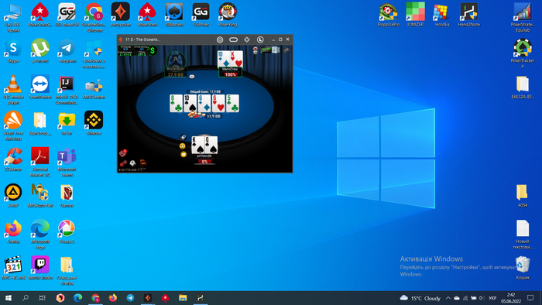This screenshot has height=305, width=542.
Task: Click the diamond icon in poker title bar
Action: [x=247, y=39]
